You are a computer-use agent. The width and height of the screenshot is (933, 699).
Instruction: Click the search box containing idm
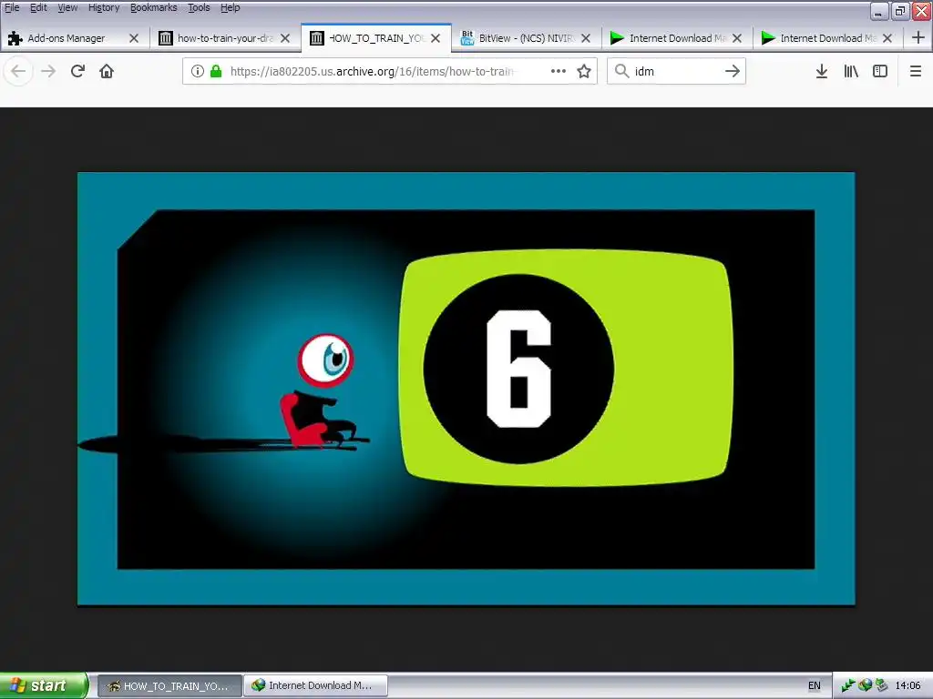click(677, 71)
